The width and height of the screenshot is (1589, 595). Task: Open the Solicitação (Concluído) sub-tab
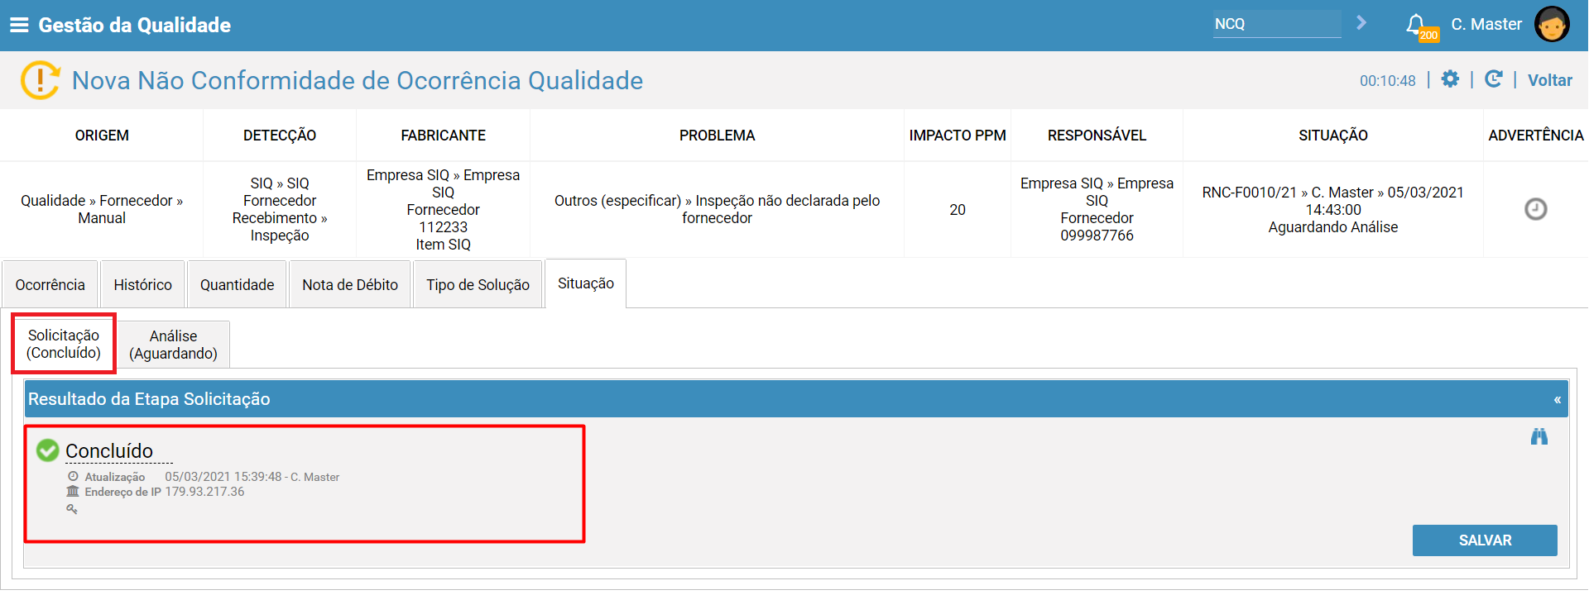64,344
